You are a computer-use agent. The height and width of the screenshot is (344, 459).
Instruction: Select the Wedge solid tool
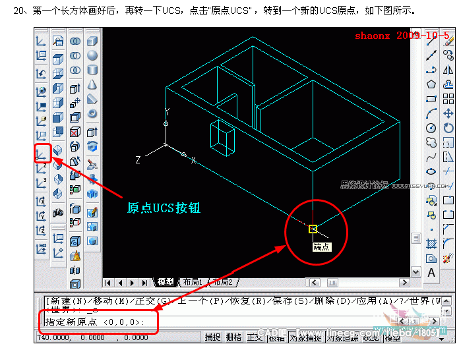coord(92,100)
